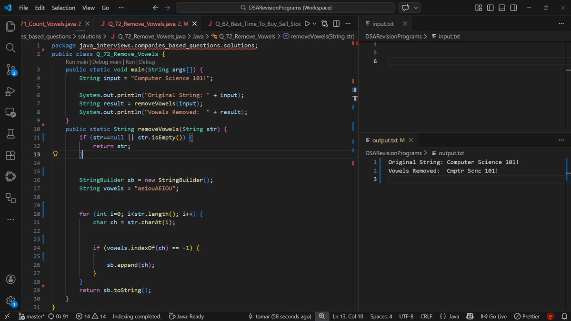Open DSARevisionPrograms breadcrumb above input.txt

click(393, 37)
